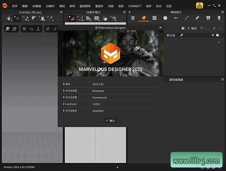Activate the Simulate down-arrow tool
The image size is (226, 171).
9,18
